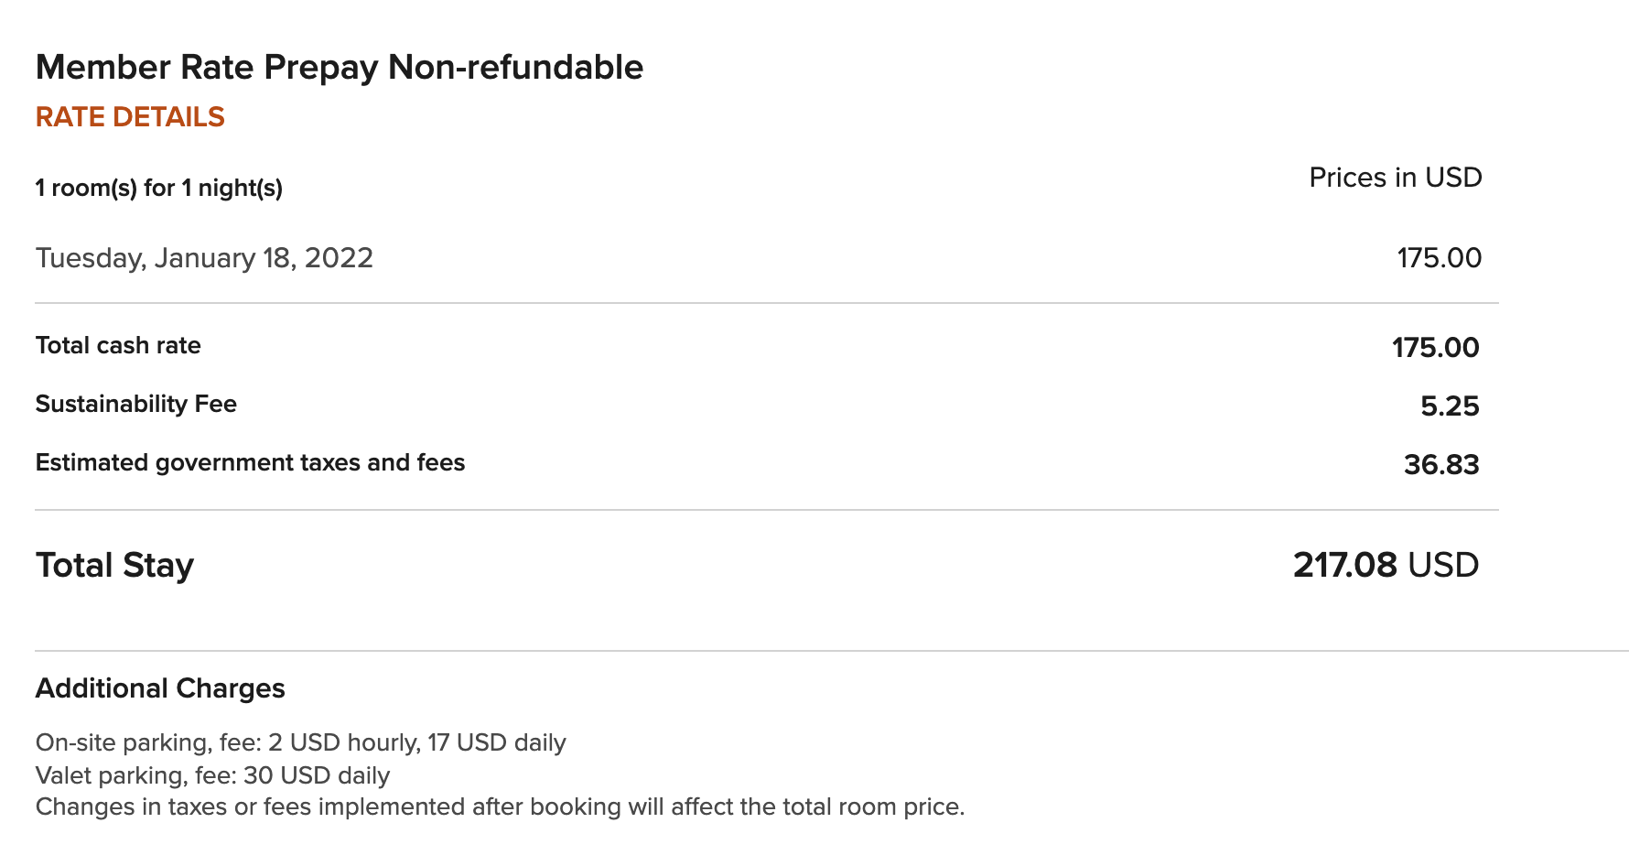Select the 36.83 taxes and fees amount
The width and height of the screenshot is (1629, 866).
pyautogui.click(x=1441, y=465)
